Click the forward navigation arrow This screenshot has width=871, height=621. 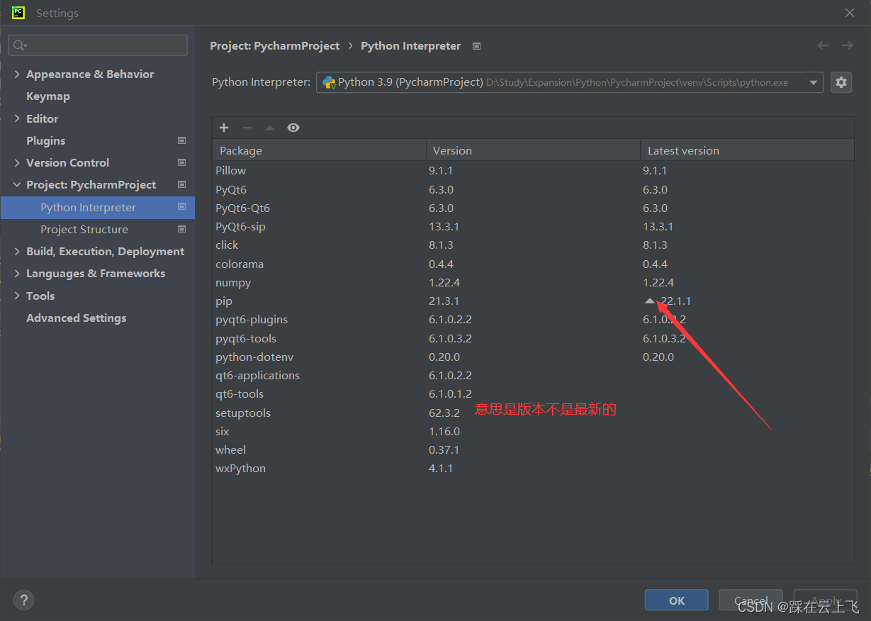(847, 45)
